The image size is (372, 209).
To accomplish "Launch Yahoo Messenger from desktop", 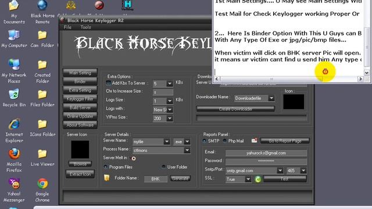I will pos(14,190).
